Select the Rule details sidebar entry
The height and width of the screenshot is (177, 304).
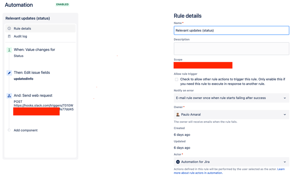point(23,28)
